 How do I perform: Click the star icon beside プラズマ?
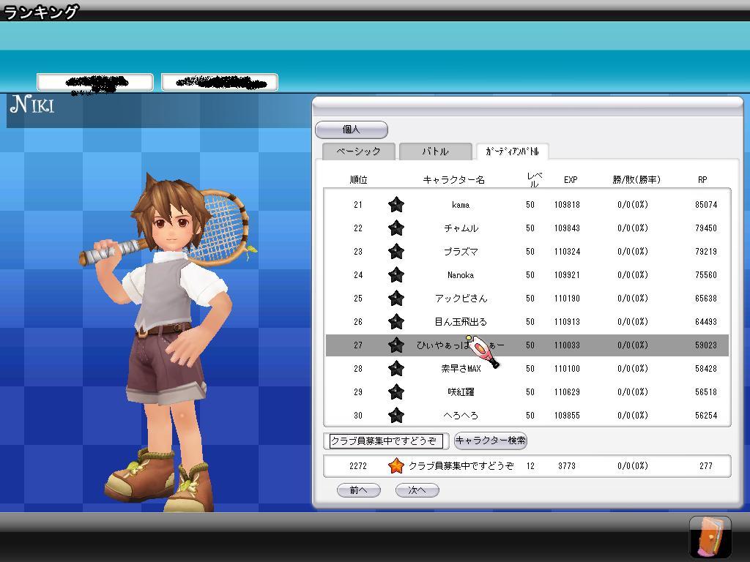(x=396, y=252)
